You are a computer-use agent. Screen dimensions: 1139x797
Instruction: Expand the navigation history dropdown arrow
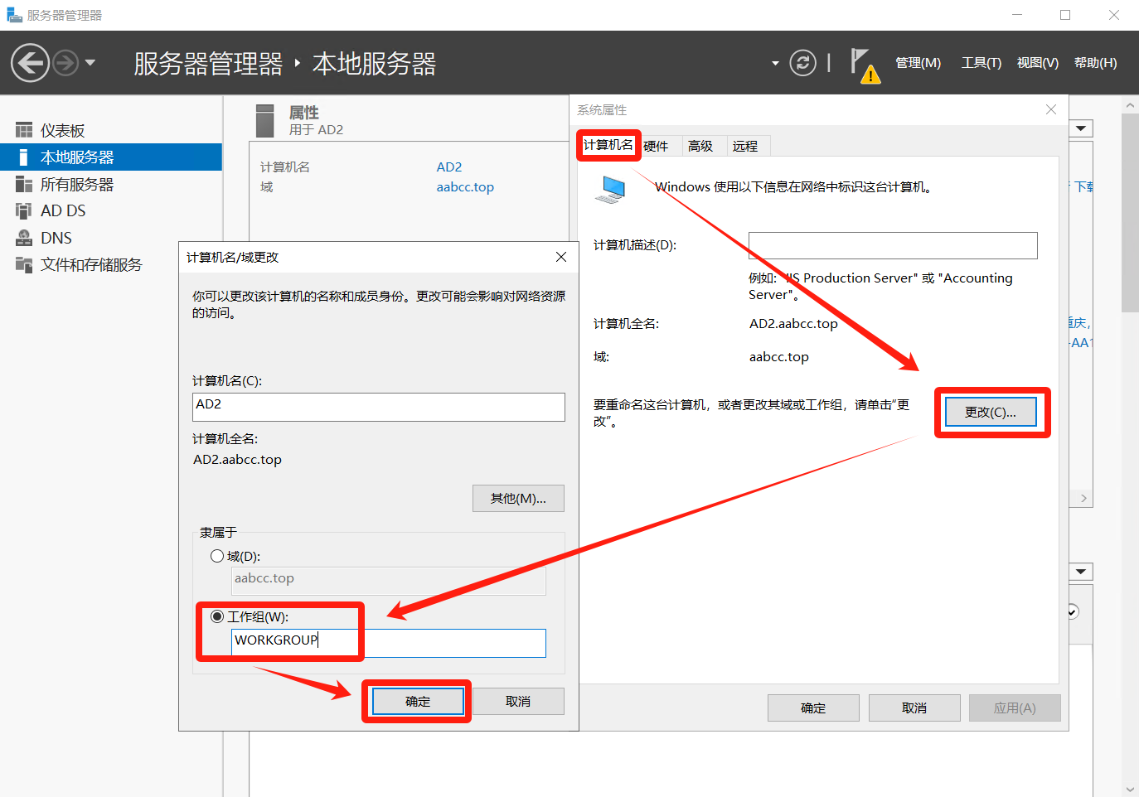[90, 63]
